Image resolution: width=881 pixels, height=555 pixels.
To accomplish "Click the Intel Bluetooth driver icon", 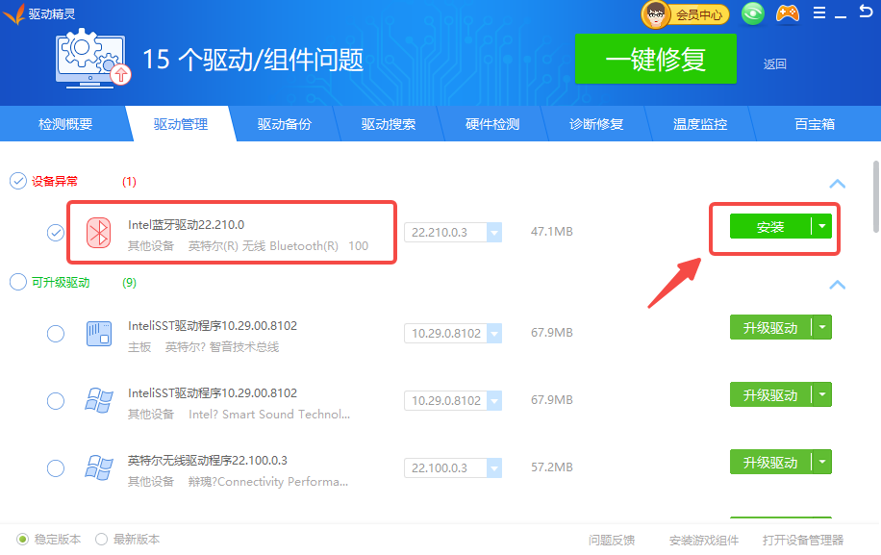I will 99,231.
